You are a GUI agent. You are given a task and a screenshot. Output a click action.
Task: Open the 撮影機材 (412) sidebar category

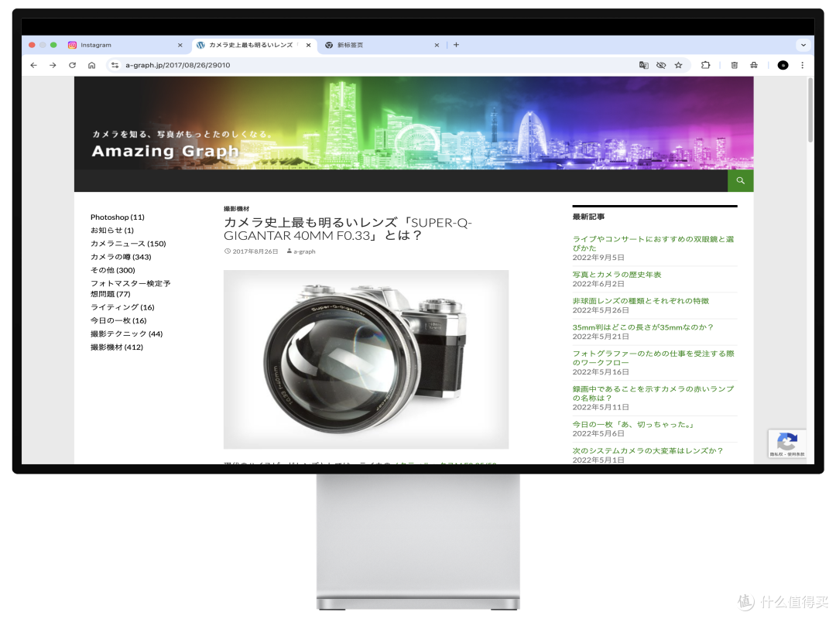point(117,347)
